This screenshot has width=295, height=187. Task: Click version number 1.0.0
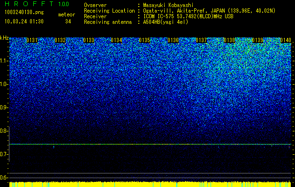(x=63, y=4)
